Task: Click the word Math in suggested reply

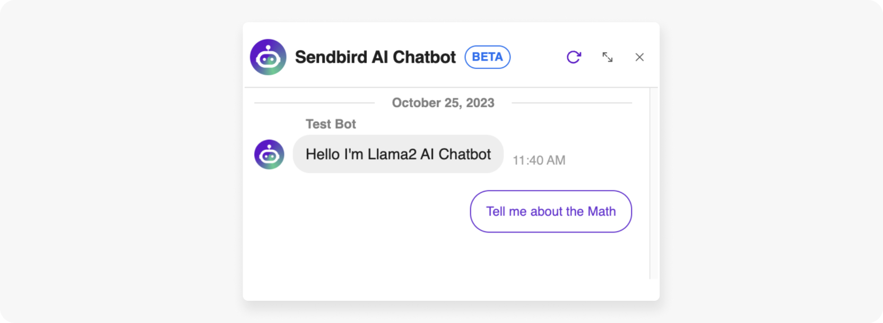Action: coord(602,211)
